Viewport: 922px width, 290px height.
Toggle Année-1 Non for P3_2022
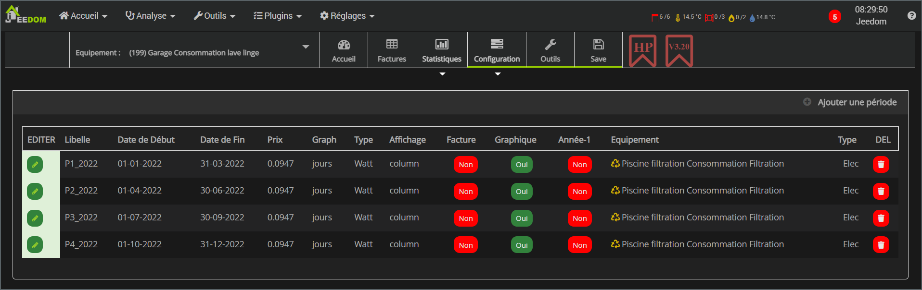579,218
